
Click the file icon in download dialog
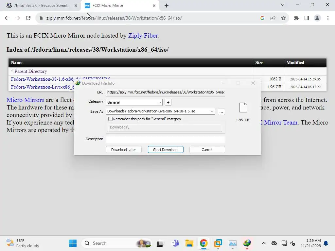(243, 107)
